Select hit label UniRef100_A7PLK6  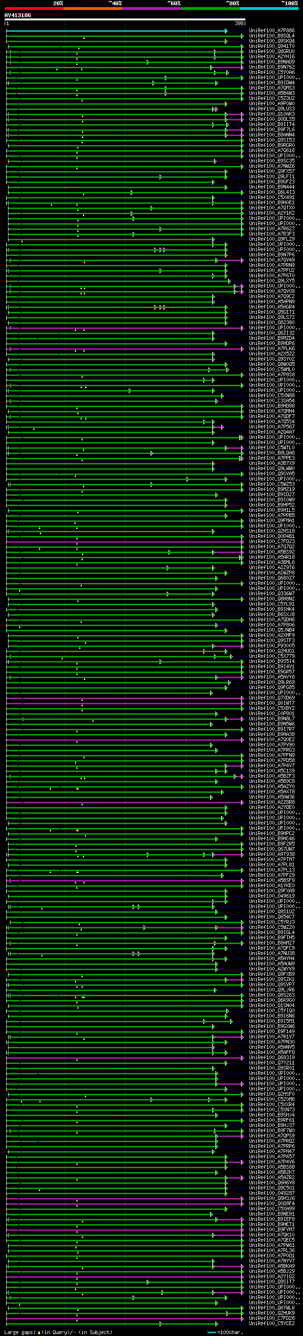coord(272,348)
